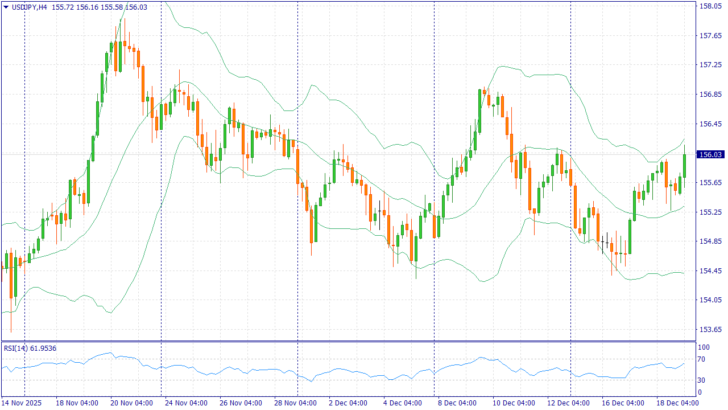Click the OHLC value 156.16 in chart header
728x410 pixels.
tap(86, 7)
